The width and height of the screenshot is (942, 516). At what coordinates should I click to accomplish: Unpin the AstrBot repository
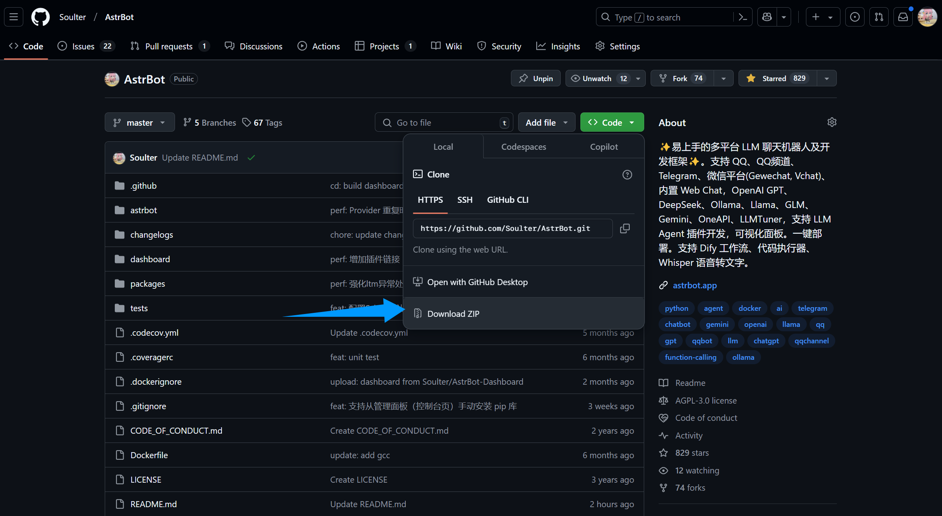(x=535, y=78)
